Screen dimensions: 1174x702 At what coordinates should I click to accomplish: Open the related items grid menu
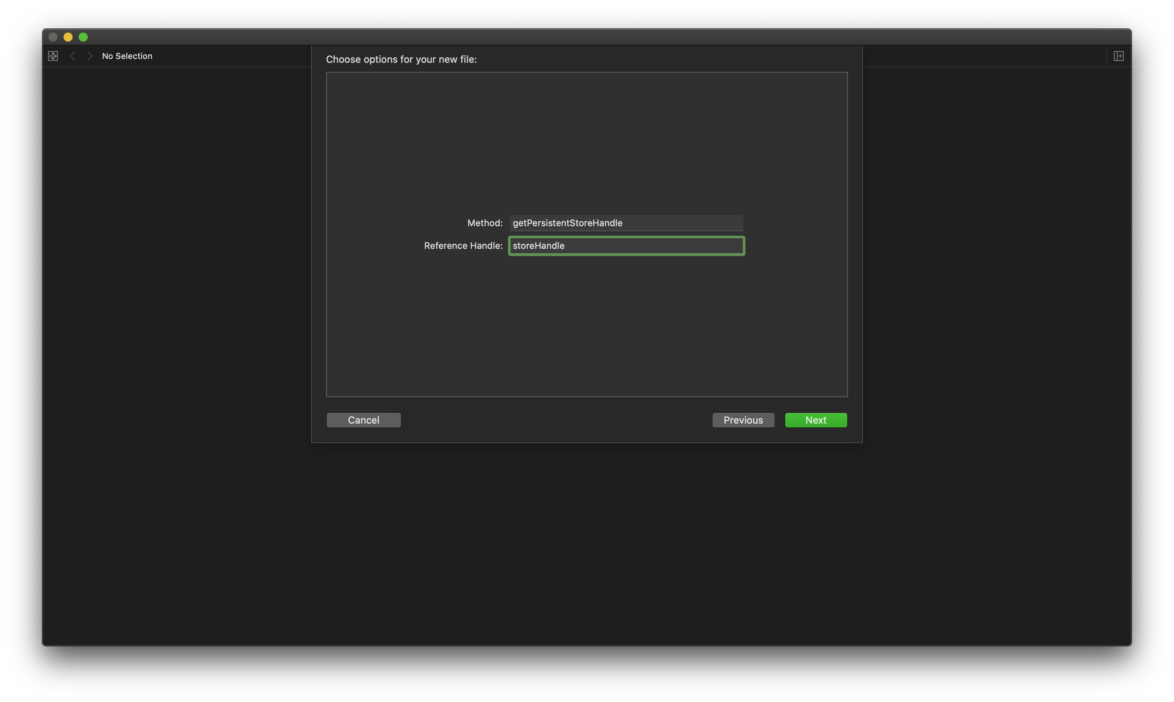pos(53,56)
